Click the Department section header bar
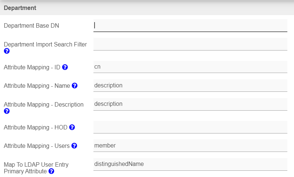Viewport: 294px width, 177px height. [147, 8]
